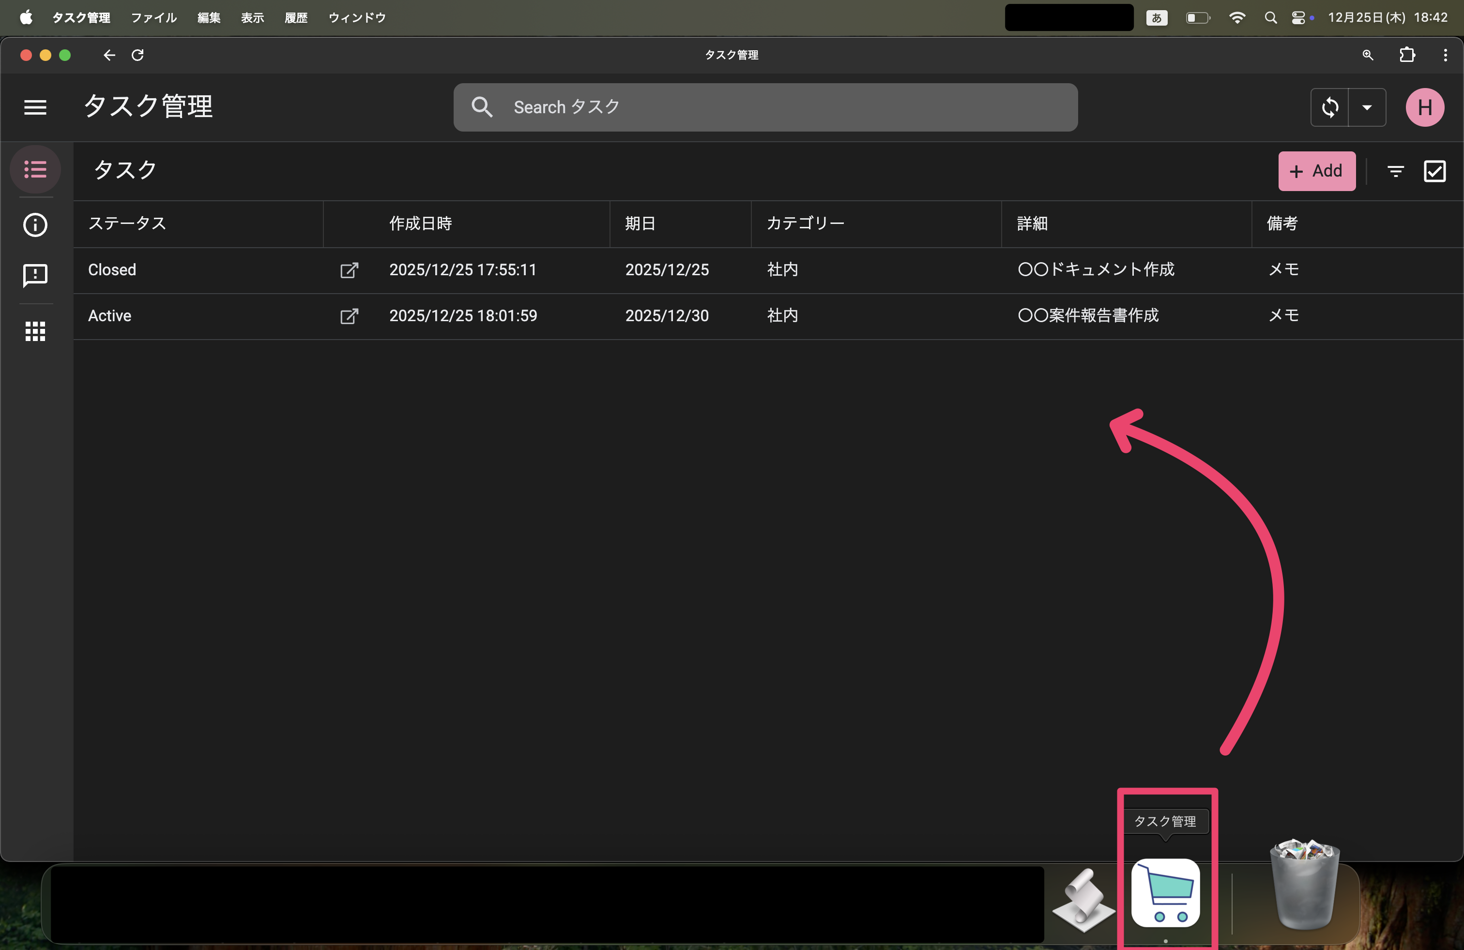Click the sync refresh icon
1464x950 pixels.
point(1330,107)
